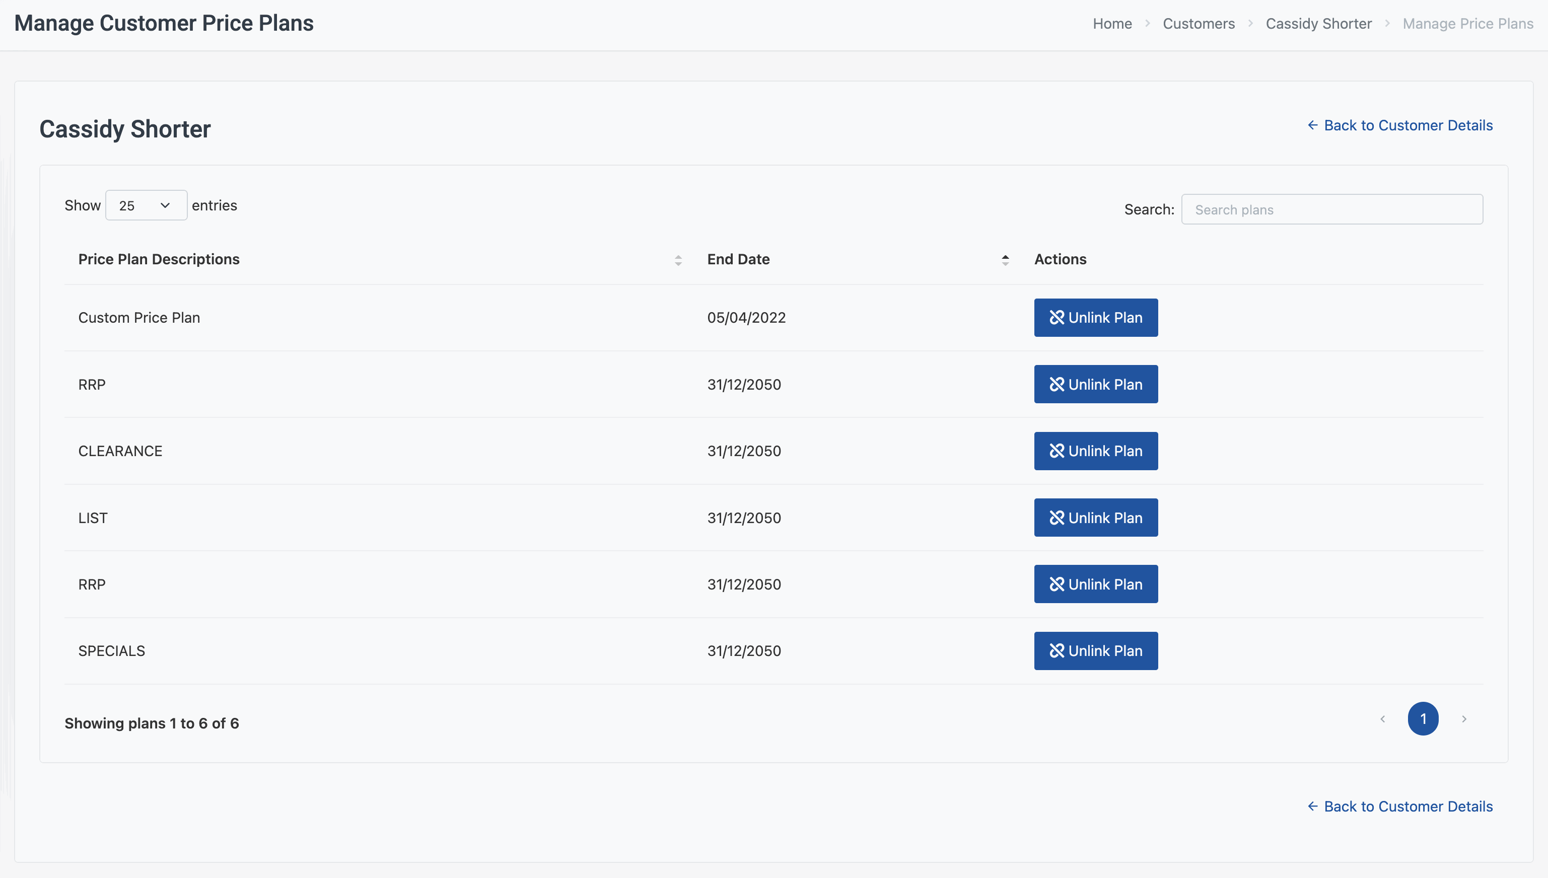
Task: Go to previous page arrow
Action: [1383, 719]
